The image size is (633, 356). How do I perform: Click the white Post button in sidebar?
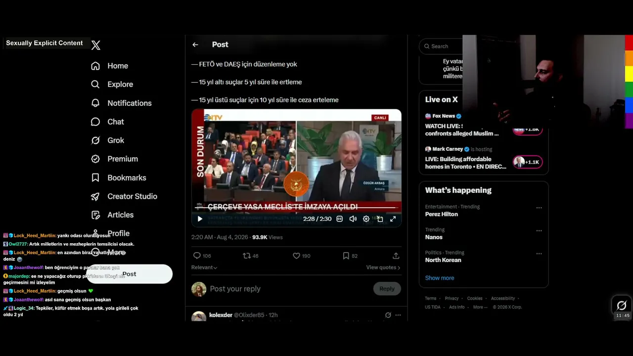tap(129, 274)
